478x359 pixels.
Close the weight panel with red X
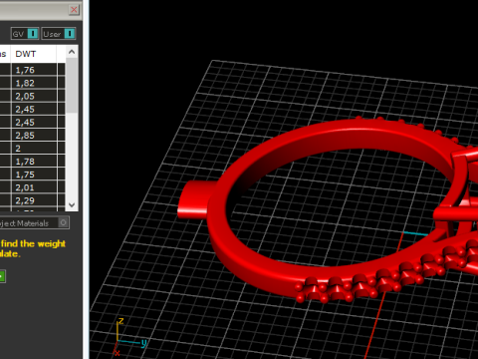pyautogui.click(x=74, y=10)
